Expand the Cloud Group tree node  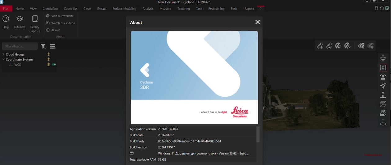tap(3, 54)
